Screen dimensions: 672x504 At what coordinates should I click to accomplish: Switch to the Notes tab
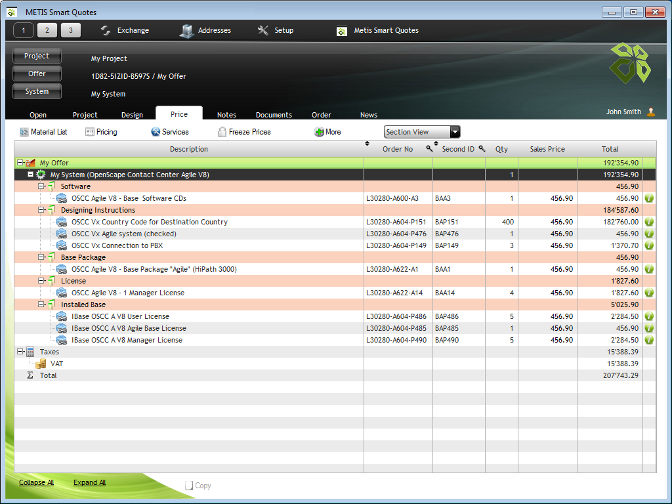(226, 115)
